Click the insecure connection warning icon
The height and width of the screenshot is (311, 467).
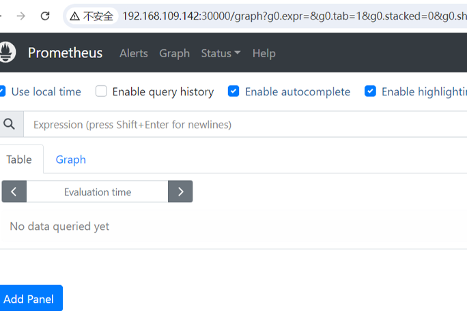74,16
